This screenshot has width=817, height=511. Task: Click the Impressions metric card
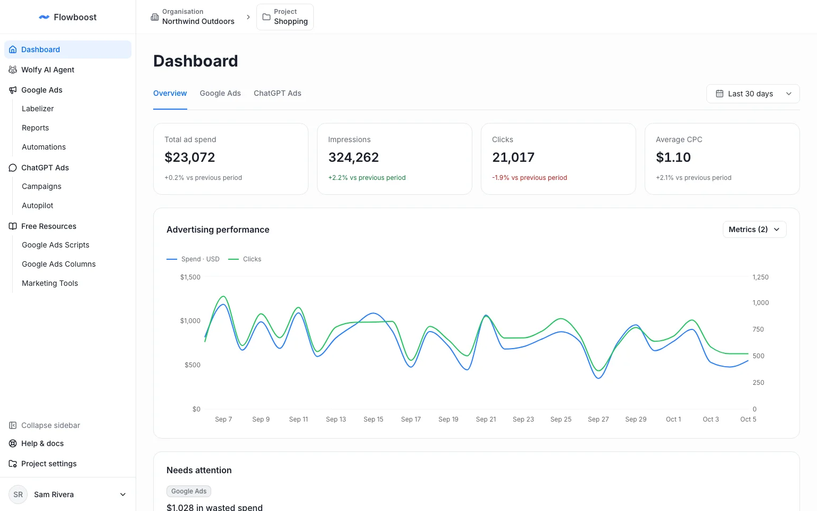395,159
